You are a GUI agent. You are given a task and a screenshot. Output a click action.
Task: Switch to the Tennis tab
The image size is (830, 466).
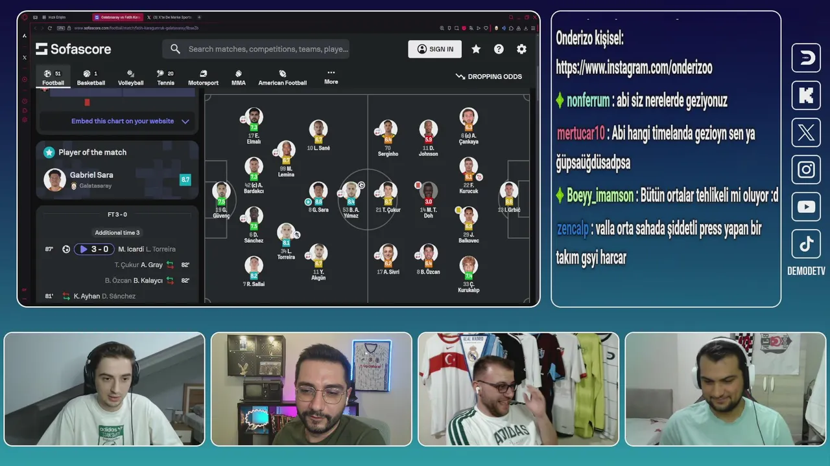coord(165,78)
